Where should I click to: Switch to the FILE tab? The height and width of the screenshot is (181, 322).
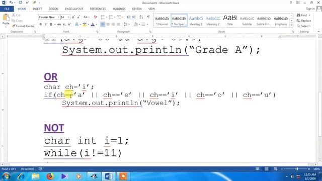(x=7, y=9)
